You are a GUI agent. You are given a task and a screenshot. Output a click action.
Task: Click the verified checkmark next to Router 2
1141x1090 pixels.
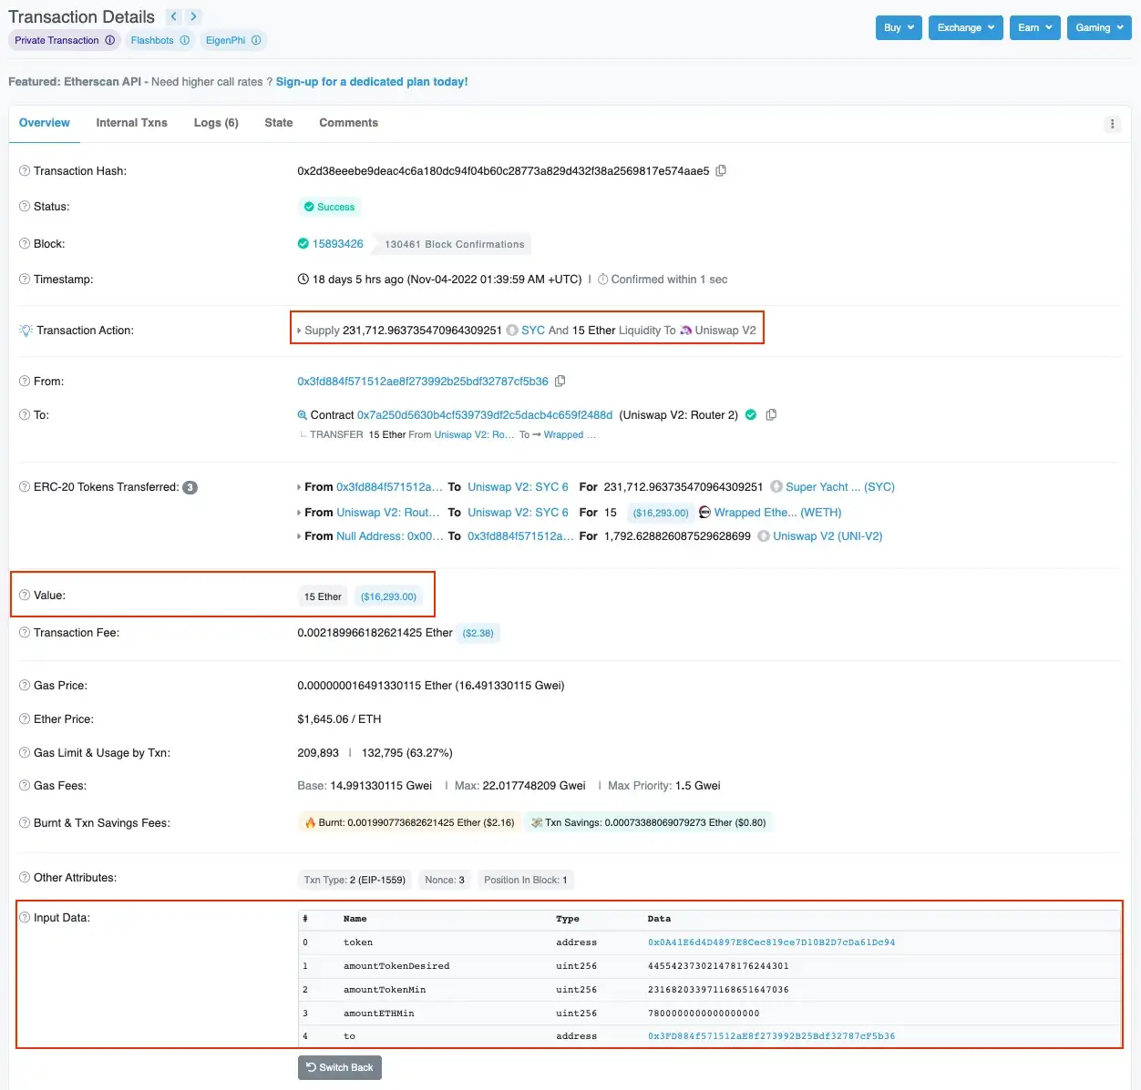pos(751,414)
